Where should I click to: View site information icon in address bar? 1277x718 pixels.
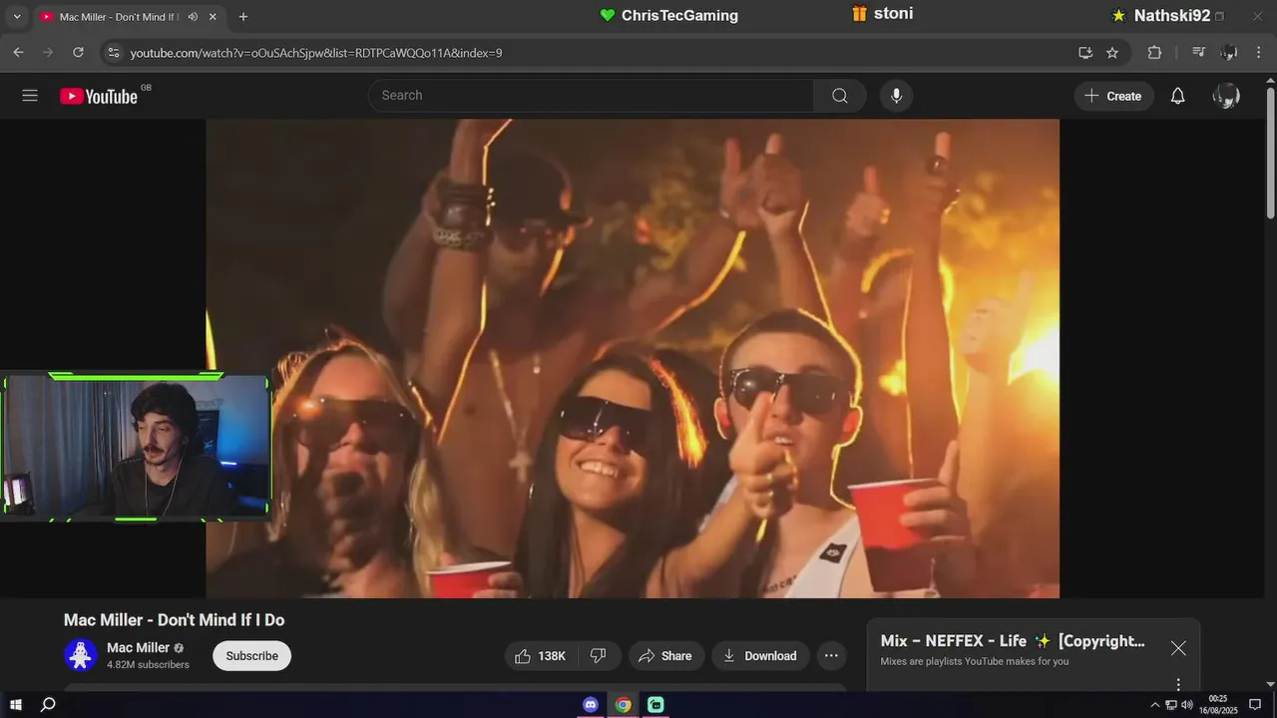[114, 53]
